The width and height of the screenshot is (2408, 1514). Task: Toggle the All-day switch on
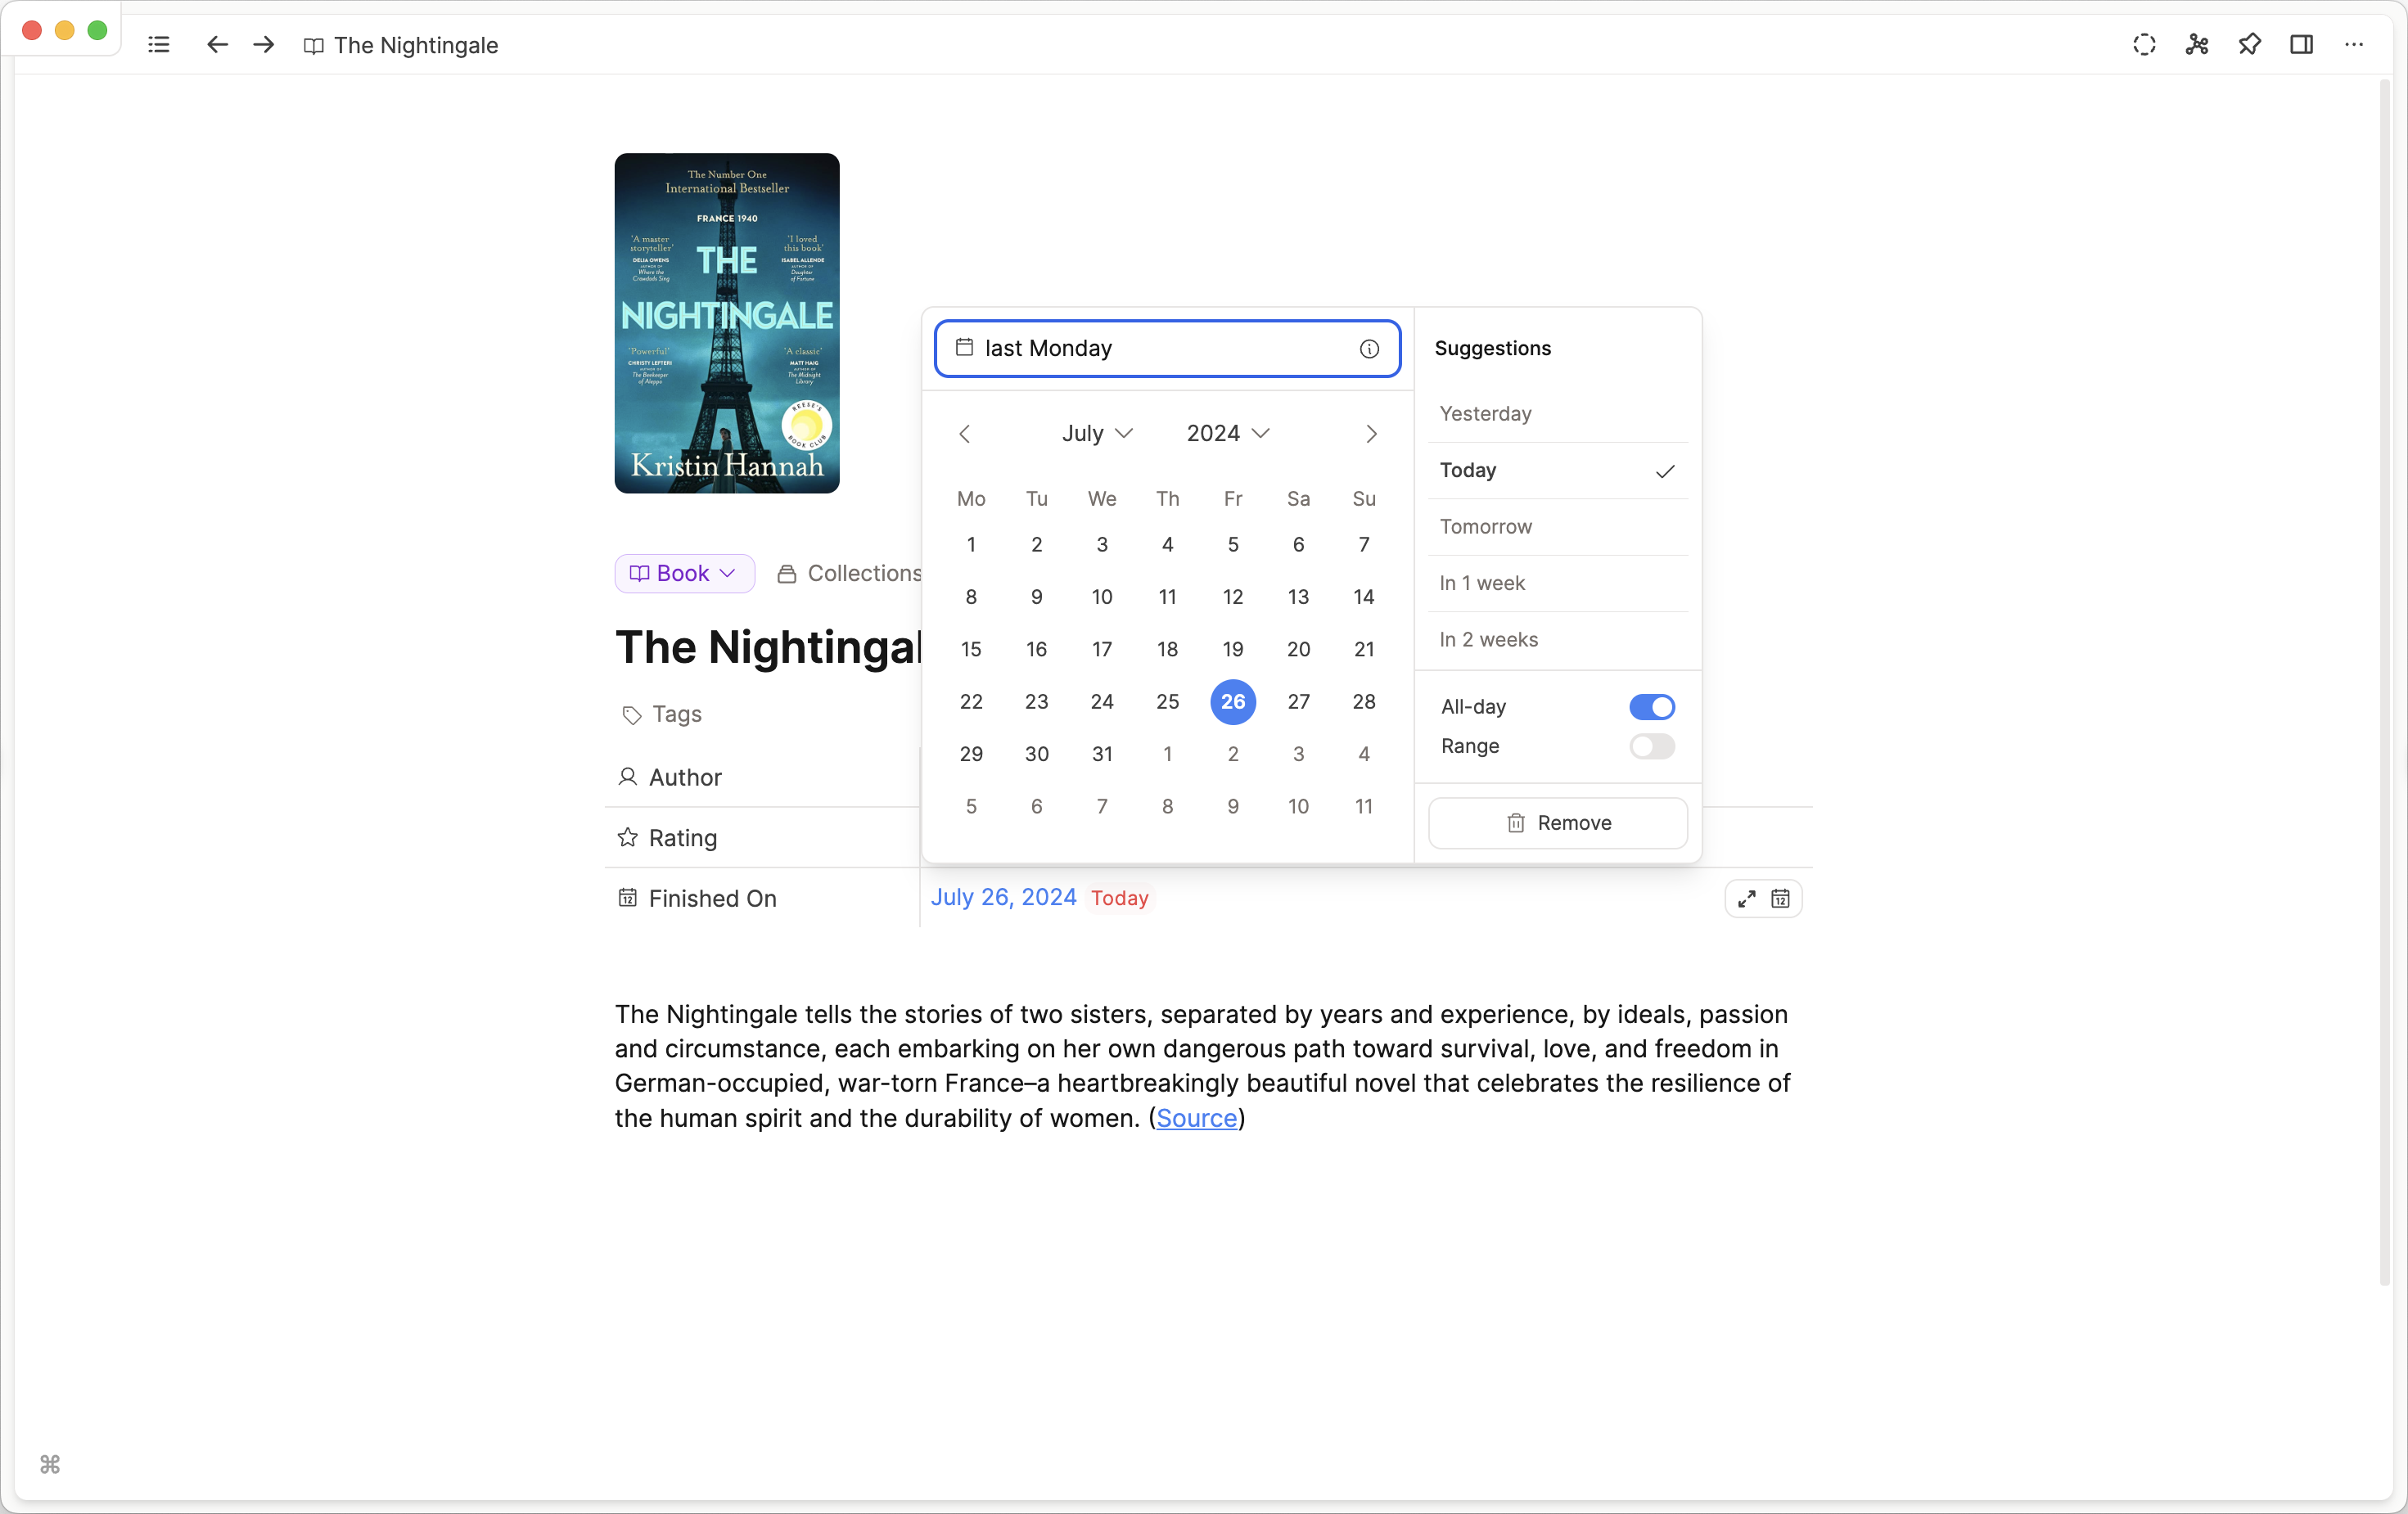1651,706
